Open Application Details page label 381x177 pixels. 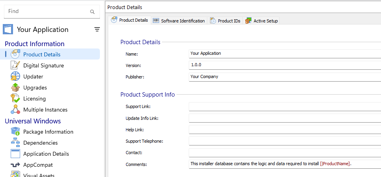coord(46,154)
